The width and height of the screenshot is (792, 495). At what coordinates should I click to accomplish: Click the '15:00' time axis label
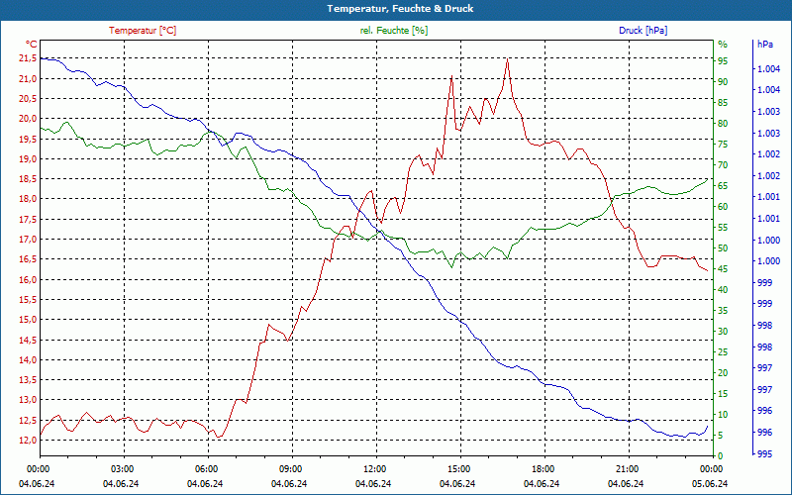(x=457, y=468)
